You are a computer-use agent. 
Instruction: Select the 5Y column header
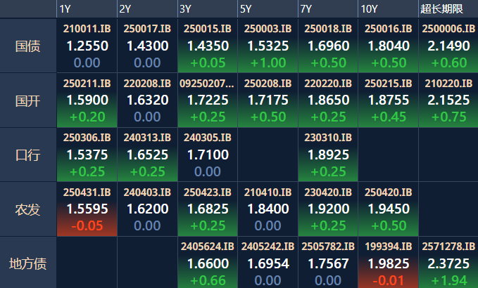246,8
